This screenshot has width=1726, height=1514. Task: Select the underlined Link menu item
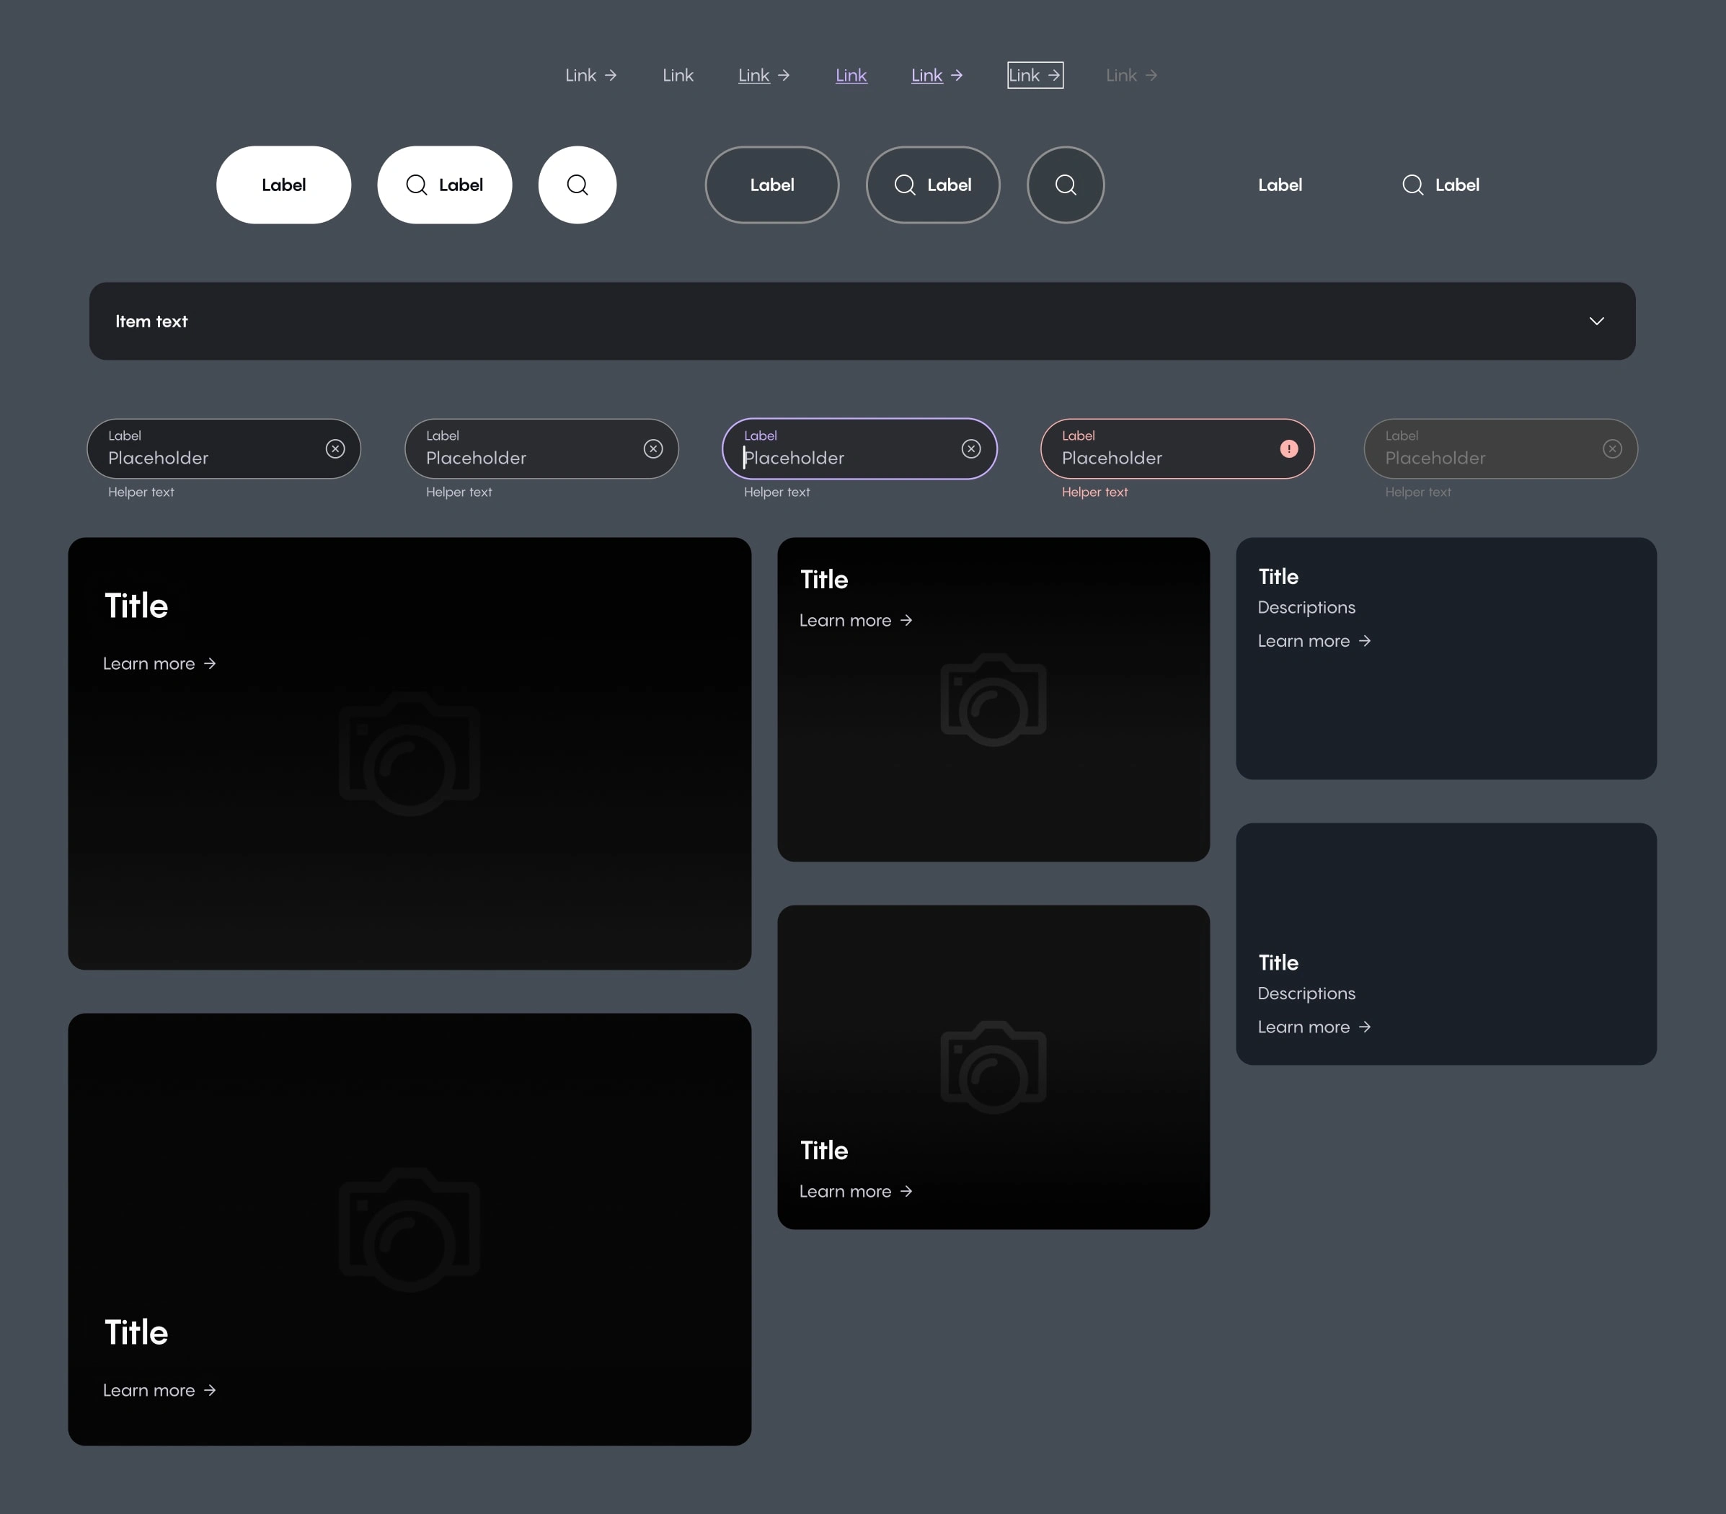coord(750,75)
